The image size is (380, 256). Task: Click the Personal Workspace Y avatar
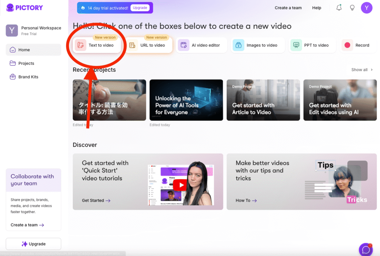pos(12,30)
